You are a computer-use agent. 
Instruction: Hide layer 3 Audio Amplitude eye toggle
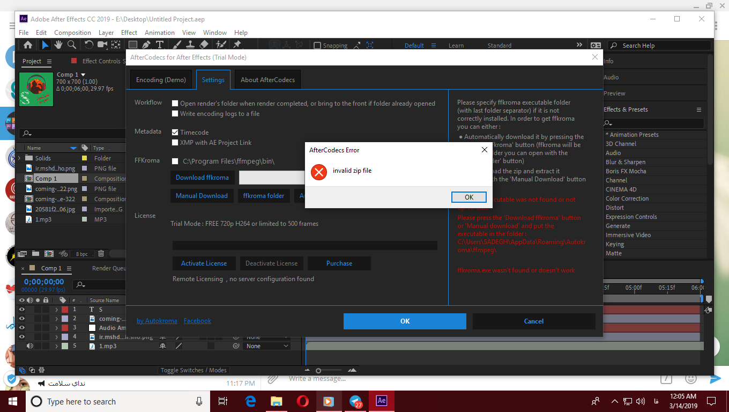pyautogui.click(x=22, y=327)
